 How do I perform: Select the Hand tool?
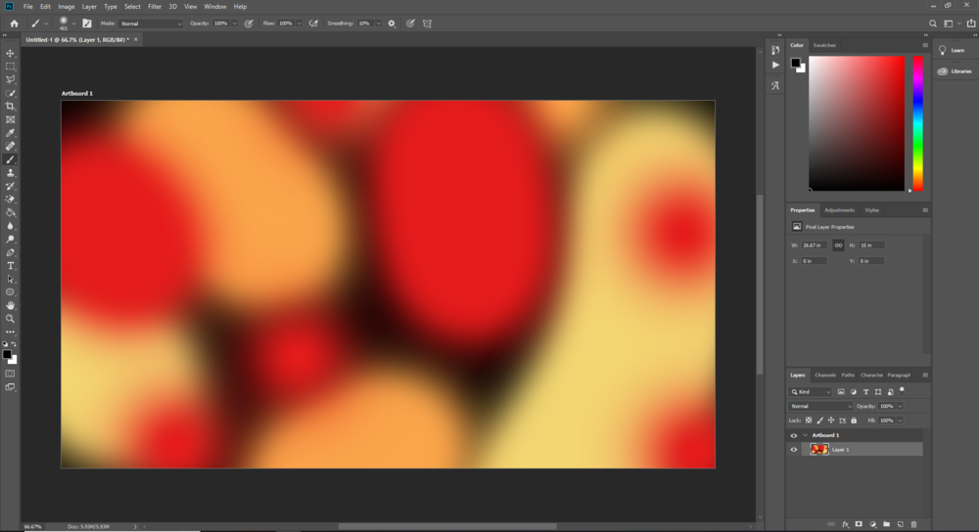click(10, 305)
